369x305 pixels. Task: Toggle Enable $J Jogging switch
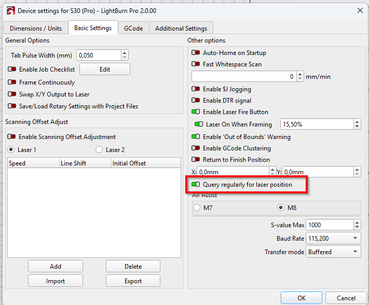(x=196, y=89)
